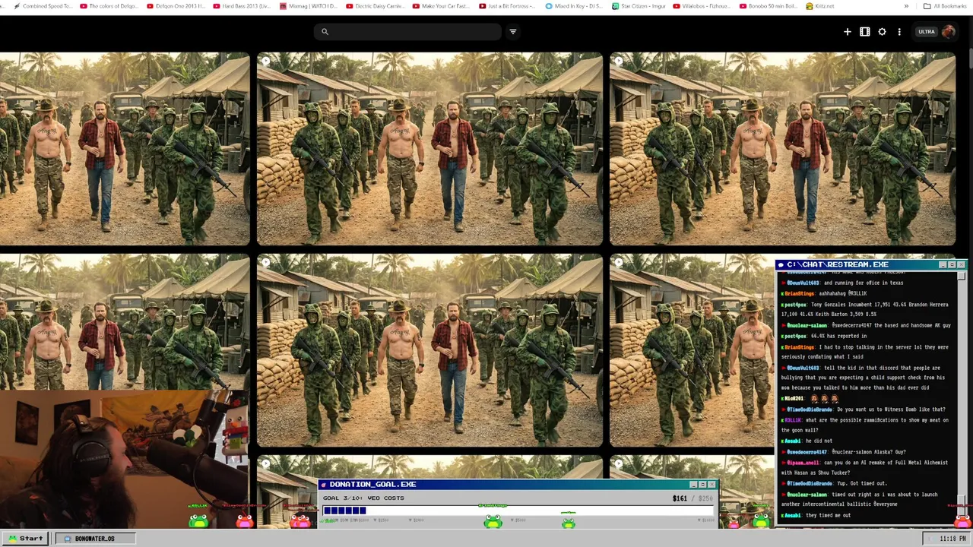Open the second-row thumbnail left of chat window
The image size is (973, 547).
pos(692,350)
